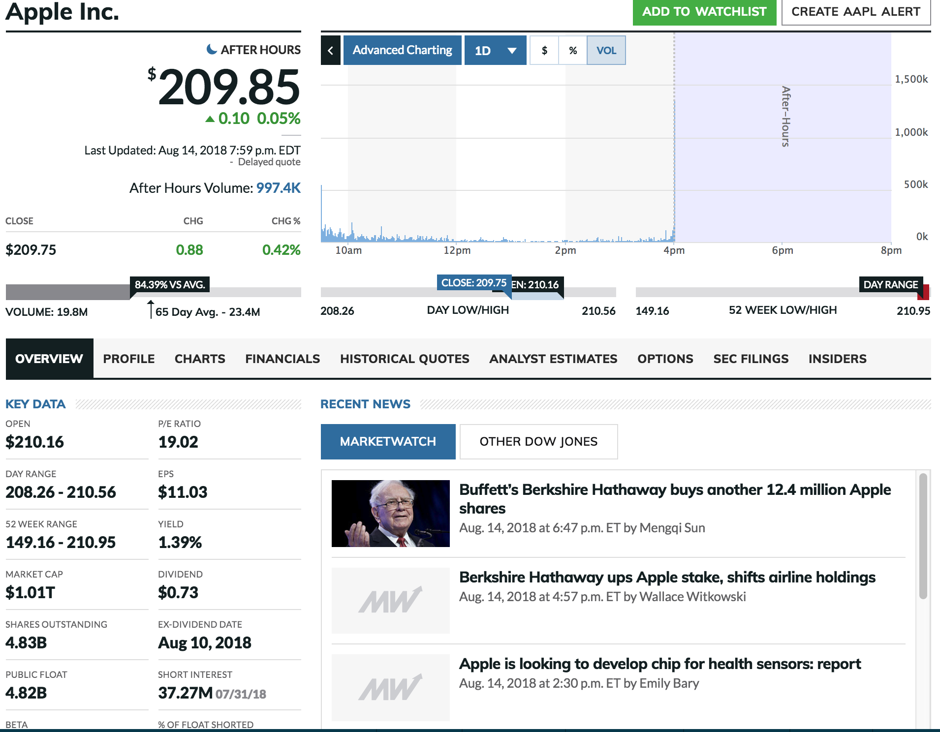
Task: Open Berkshire Hathaway ups Apple stake article
Action: tap(667, 577)
